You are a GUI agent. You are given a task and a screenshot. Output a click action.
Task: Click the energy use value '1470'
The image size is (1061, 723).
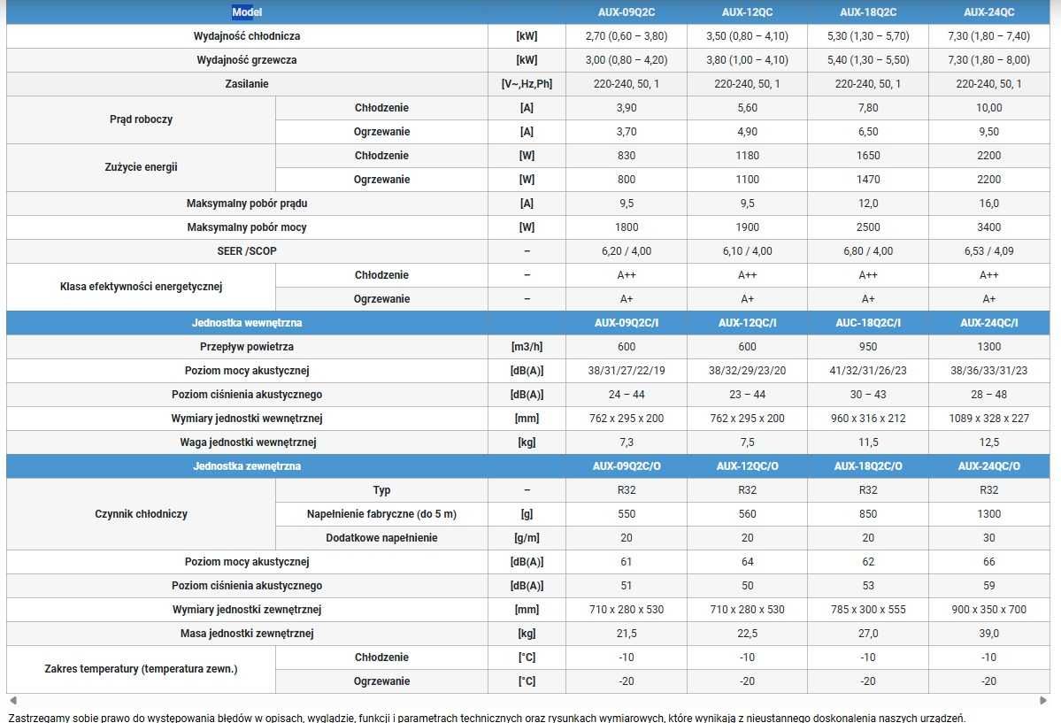[868, 180]
